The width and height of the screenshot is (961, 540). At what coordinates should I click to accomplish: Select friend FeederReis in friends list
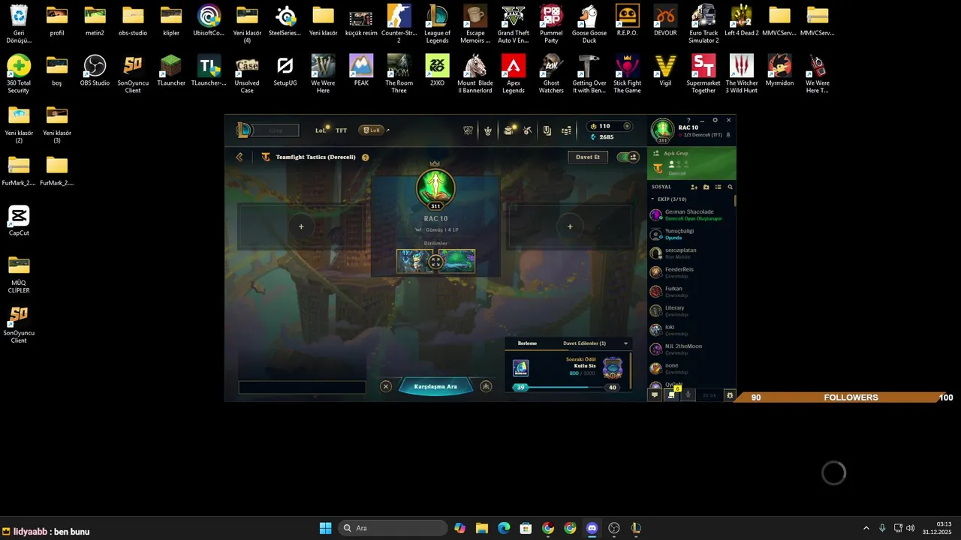coord(691,272)
